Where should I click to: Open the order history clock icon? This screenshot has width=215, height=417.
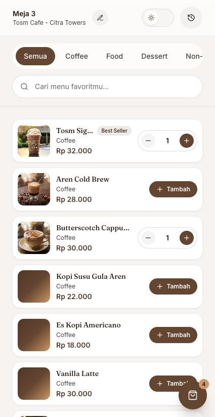(191, 18)
